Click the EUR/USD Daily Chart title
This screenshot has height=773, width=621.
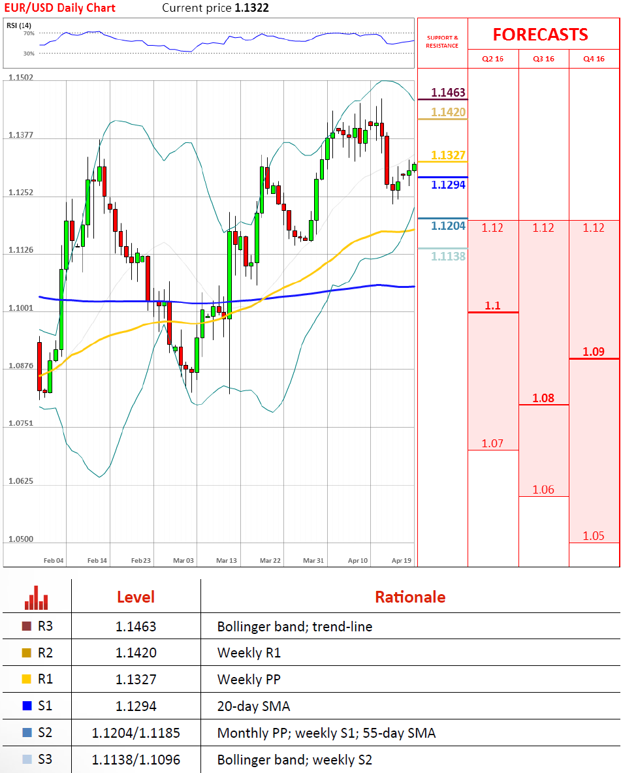point(59,8)
